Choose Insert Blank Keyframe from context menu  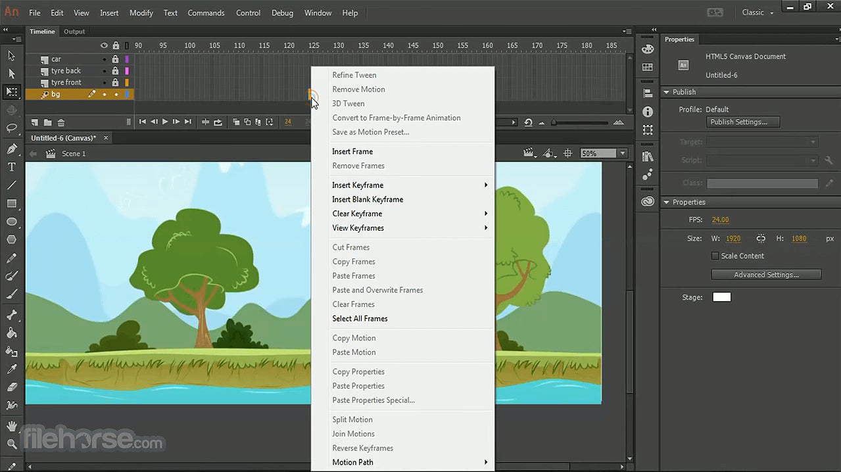(x=368, y=199)
